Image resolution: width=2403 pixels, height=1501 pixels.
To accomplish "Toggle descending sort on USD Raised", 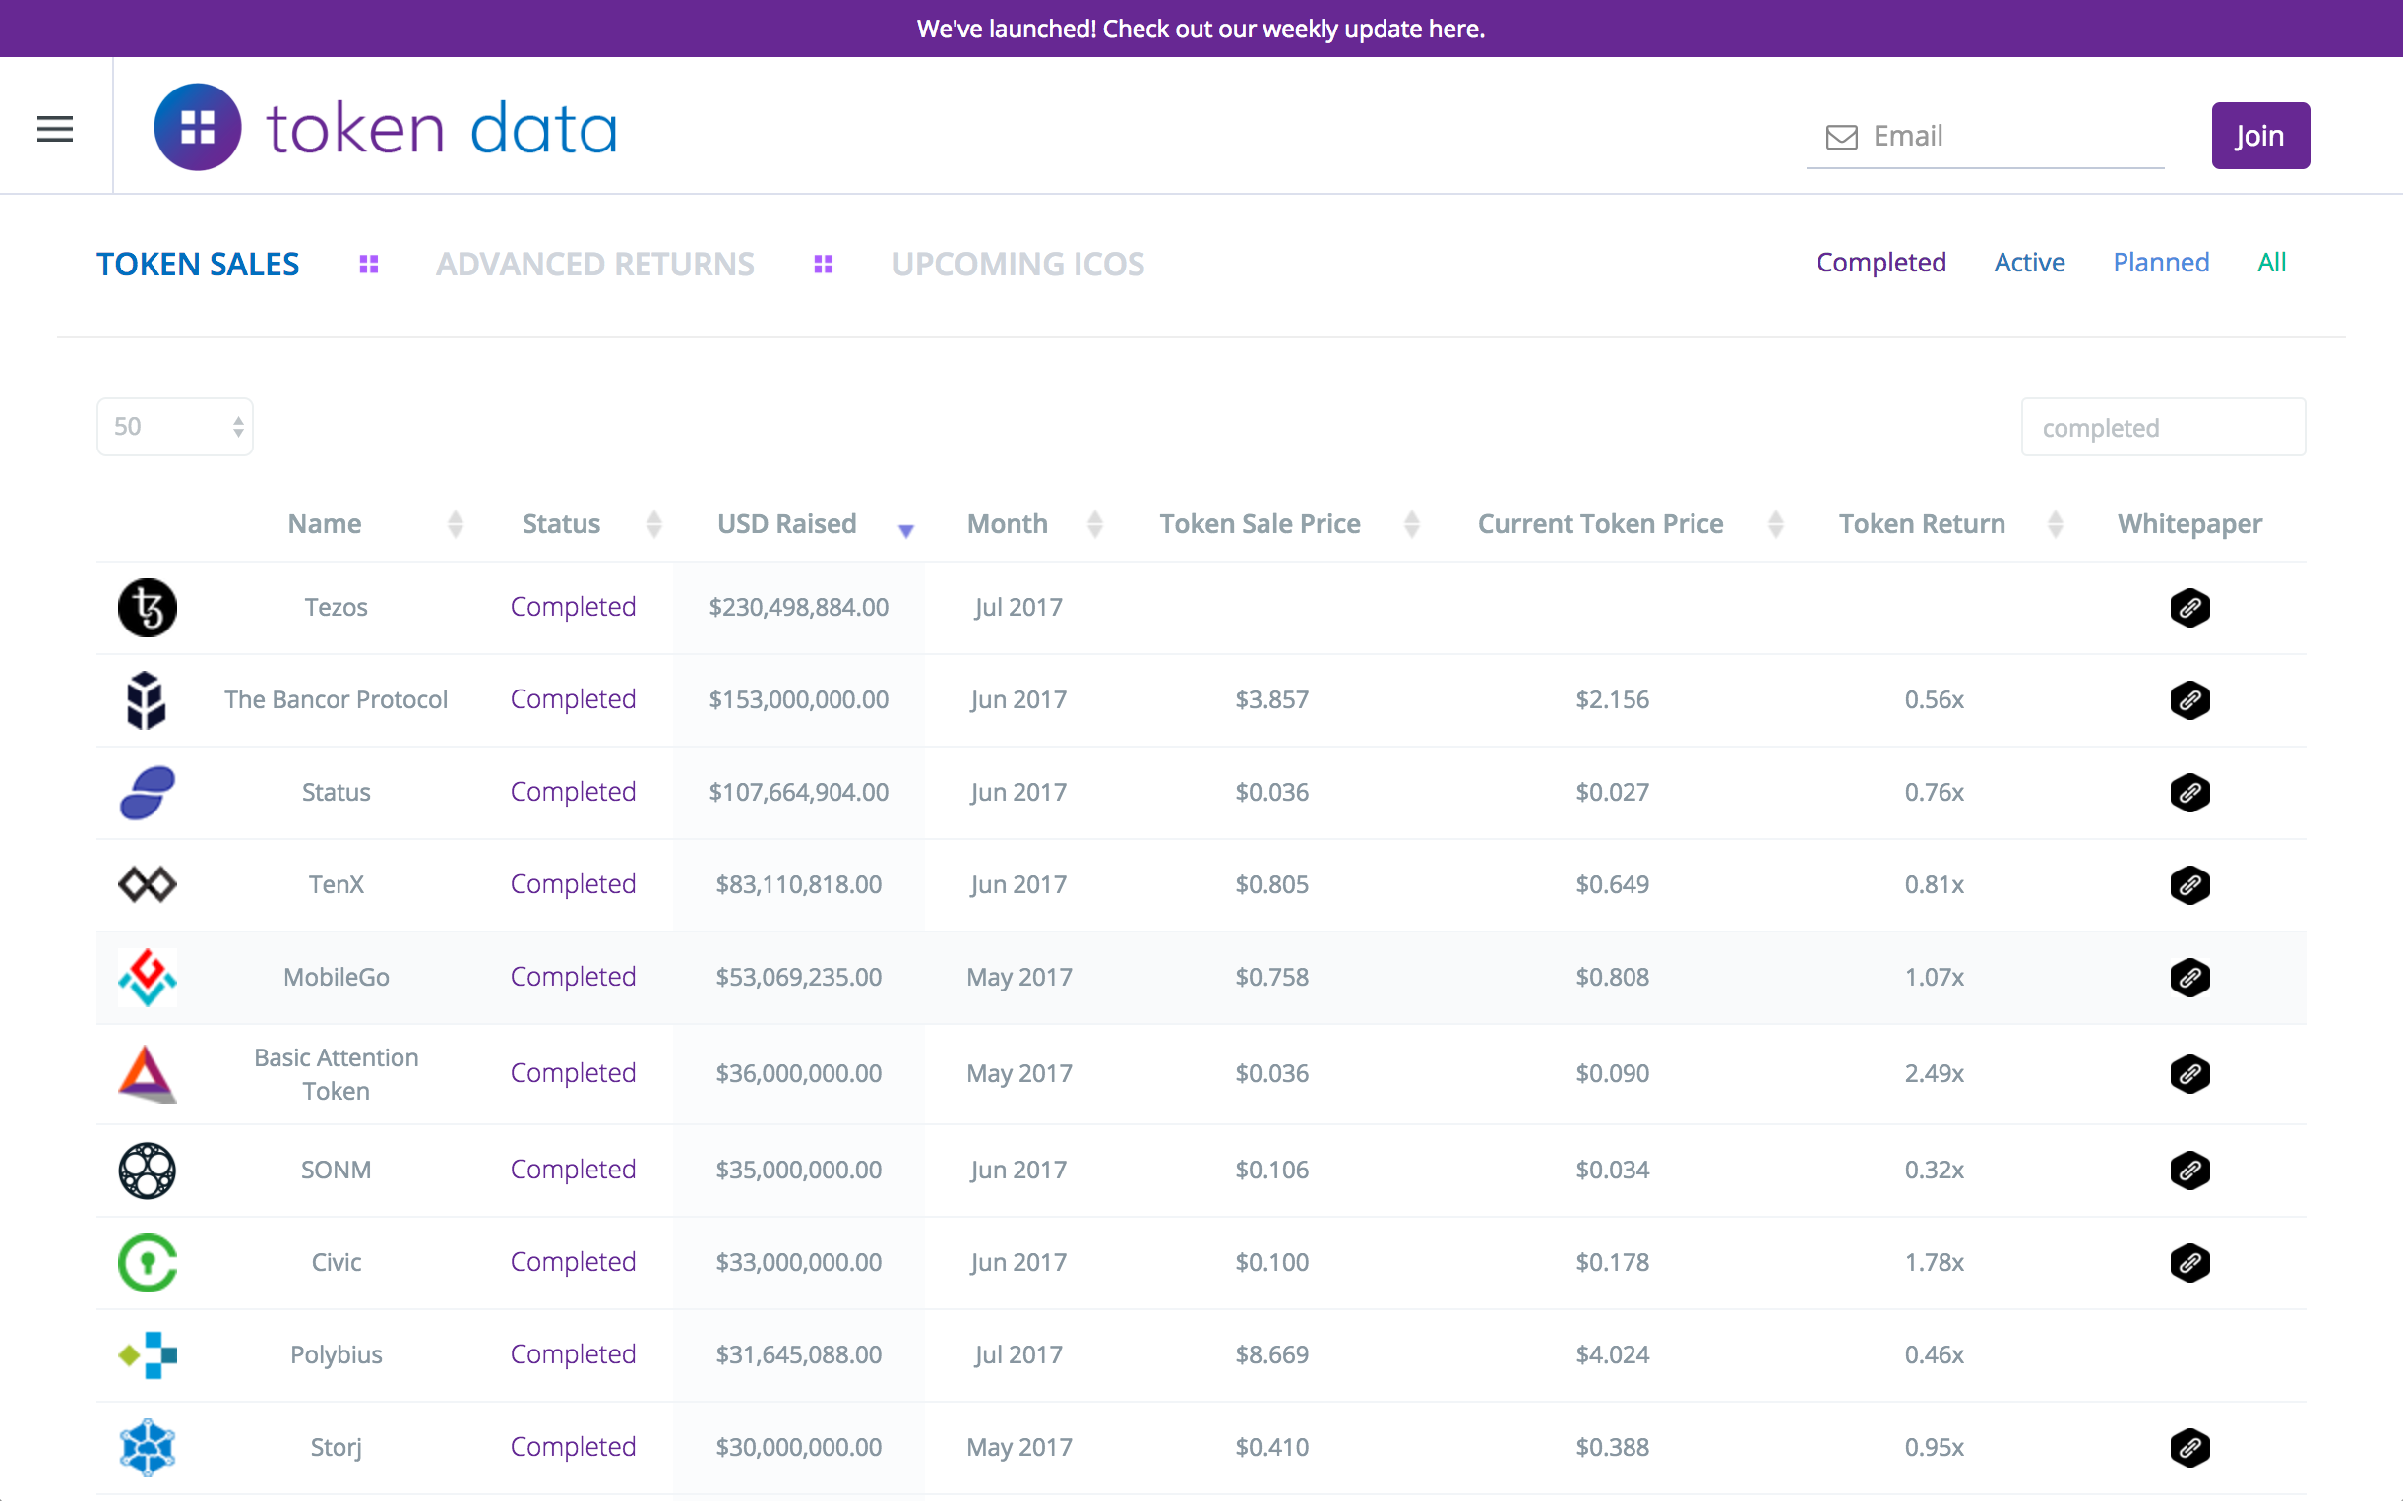I will point(906,529).
